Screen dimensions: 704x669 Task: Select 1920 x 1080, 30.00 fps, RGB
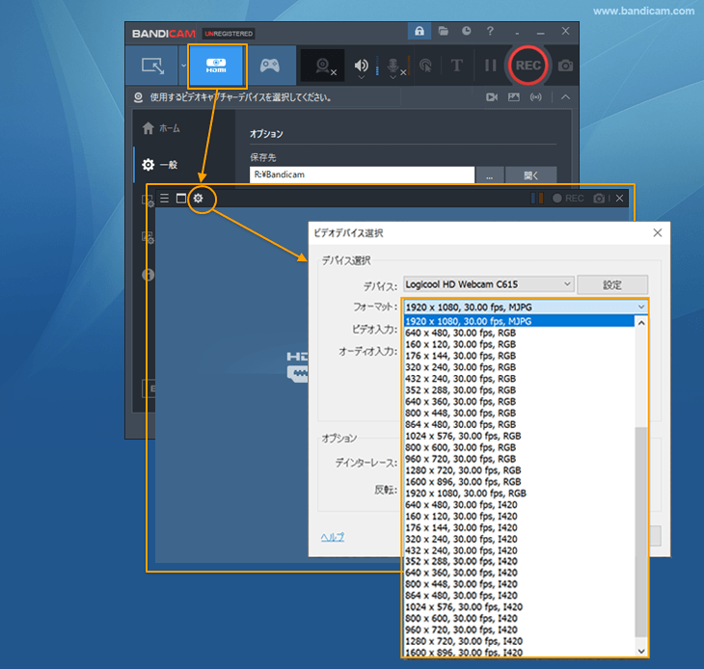519,494
